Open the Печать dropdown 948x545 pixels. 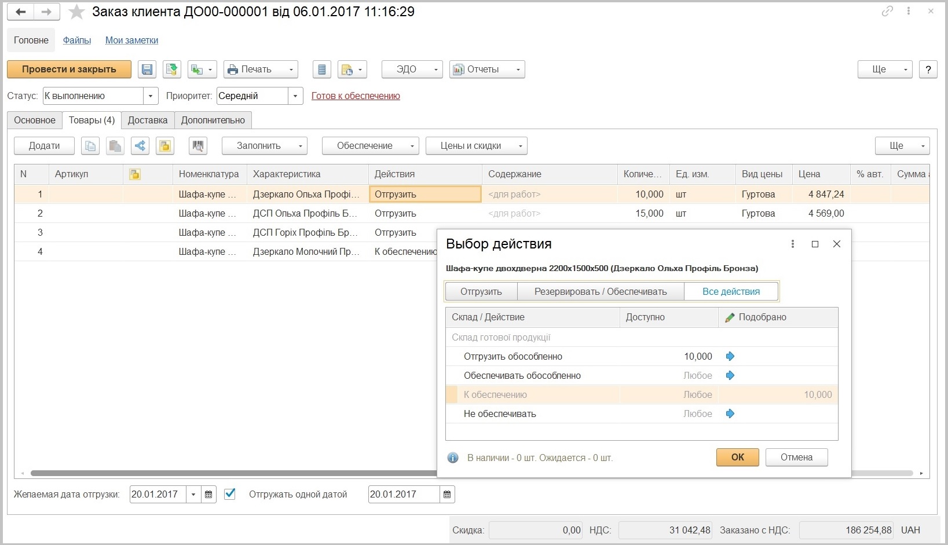coord(261,70)
